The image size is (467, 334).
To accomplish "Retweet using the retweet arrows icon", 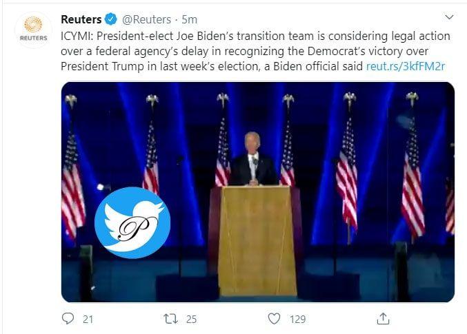I will [x=170, y=319].
